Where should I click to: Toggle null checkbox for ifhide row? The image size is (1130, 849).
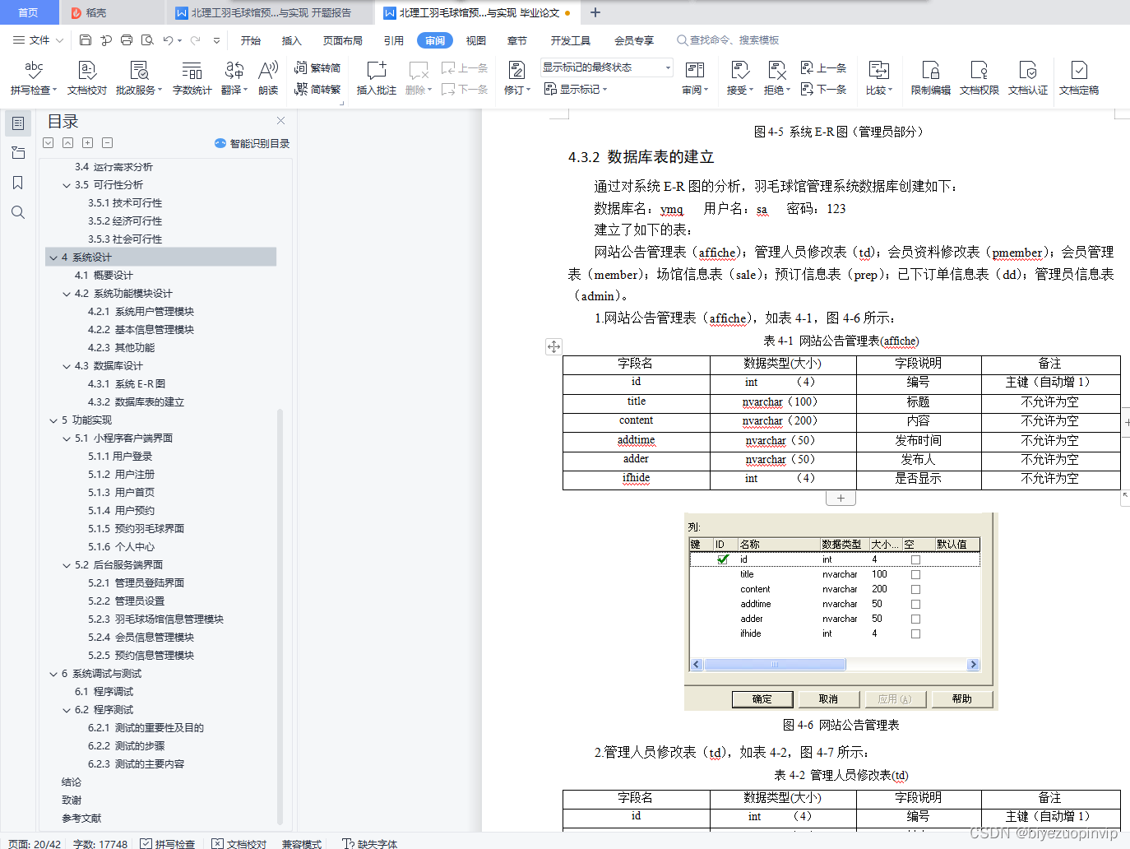pyautogui.click(x=915, y=633)
